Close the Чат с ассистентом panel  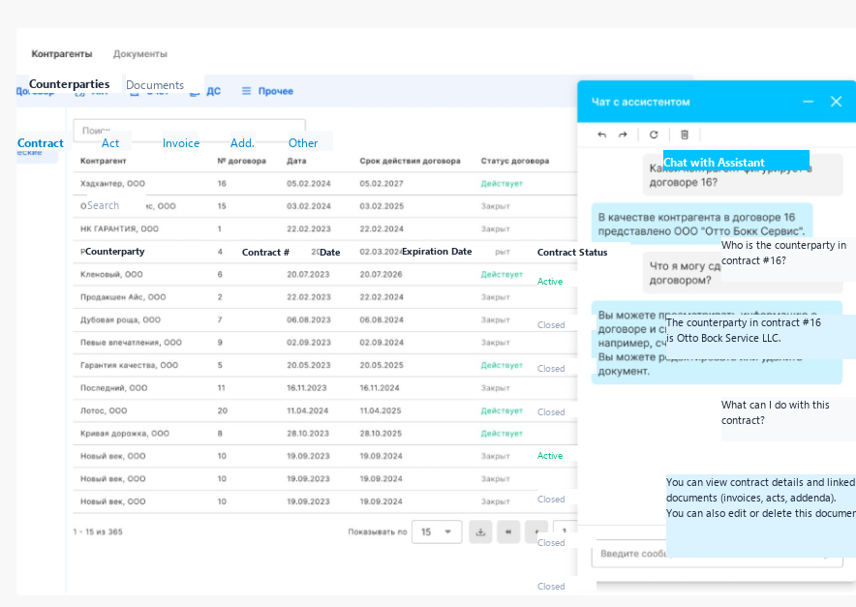[x=836, y=102]
